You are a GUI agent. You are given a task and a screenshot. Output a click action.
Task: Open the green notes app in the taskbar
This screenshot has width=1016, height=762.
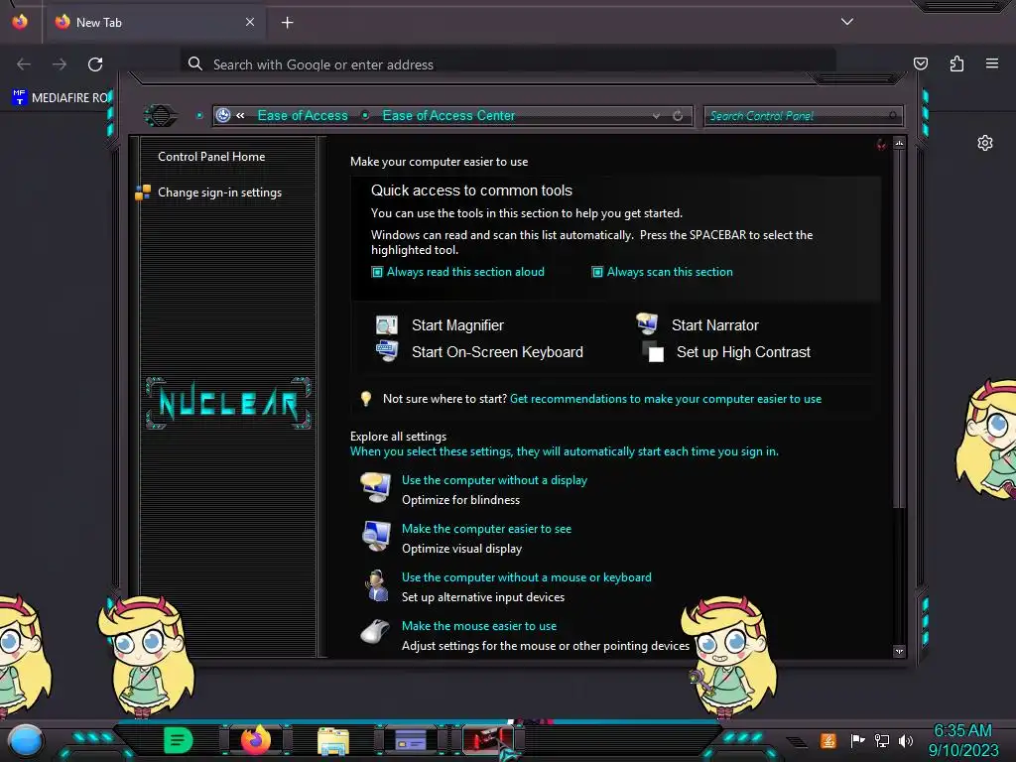178,740
